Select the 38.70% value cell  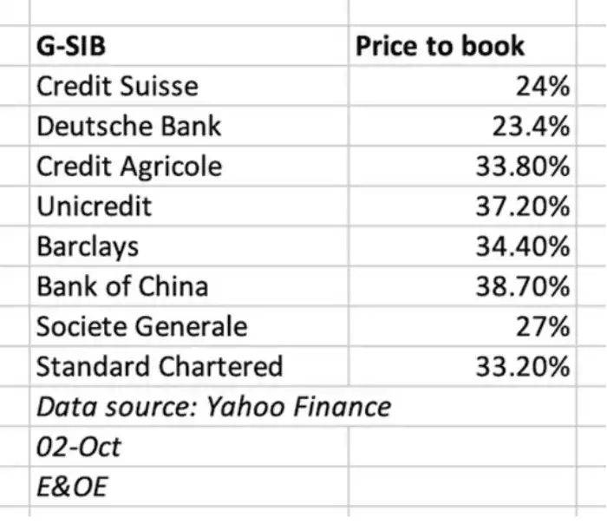coord(462,286)
